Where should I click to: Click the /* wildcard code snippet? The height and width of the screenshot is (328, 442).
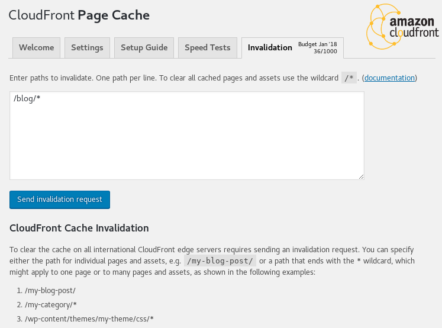click(349, 78)
